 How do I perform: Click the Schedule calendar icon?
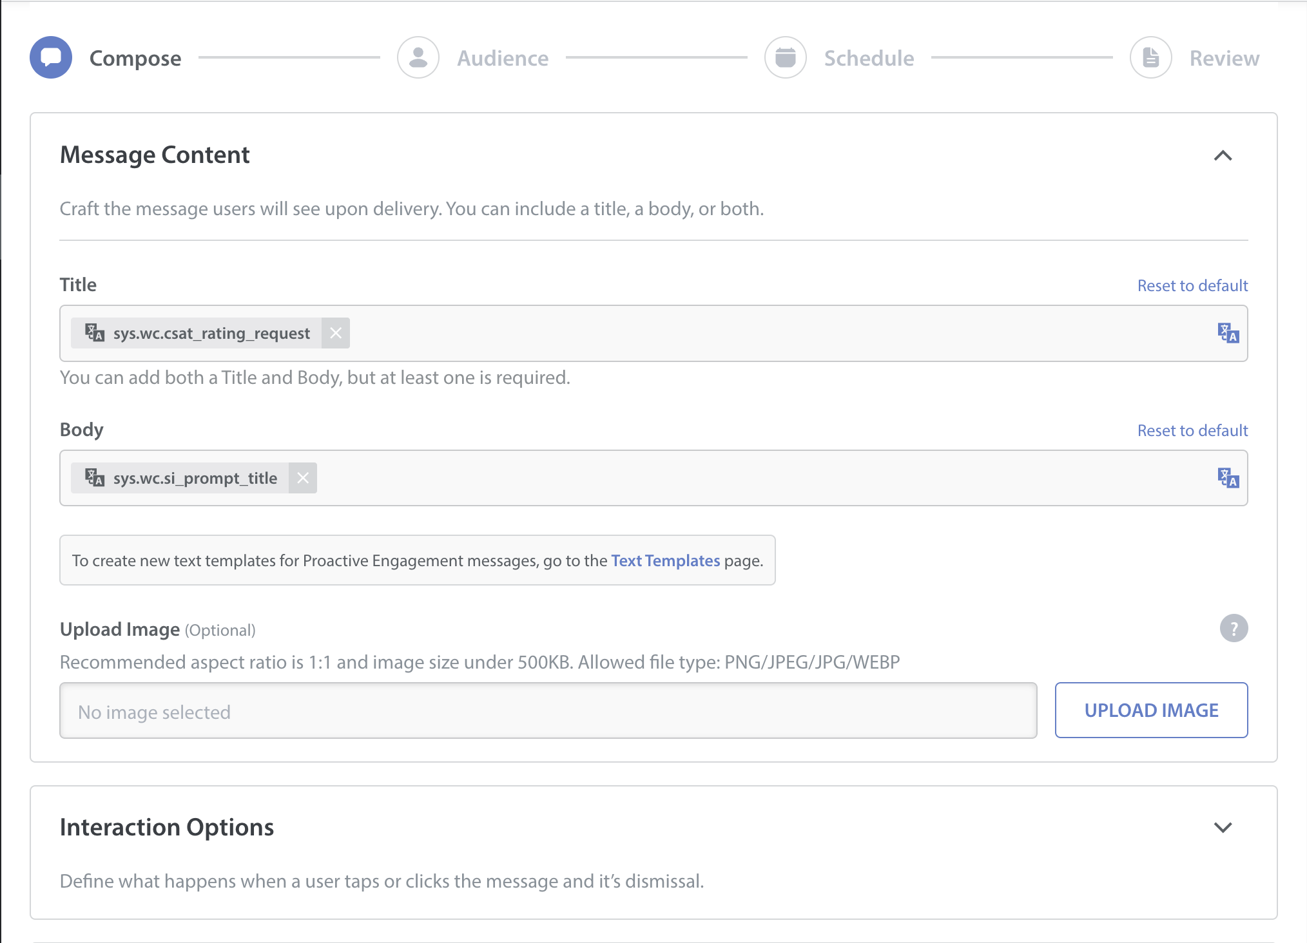[x=785, y=57]
